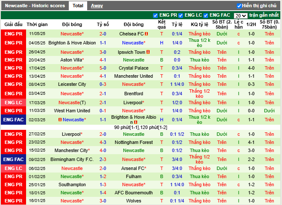
Task: Click the 0-3 score at Leicester City
Action: click(x=103, y=84)
